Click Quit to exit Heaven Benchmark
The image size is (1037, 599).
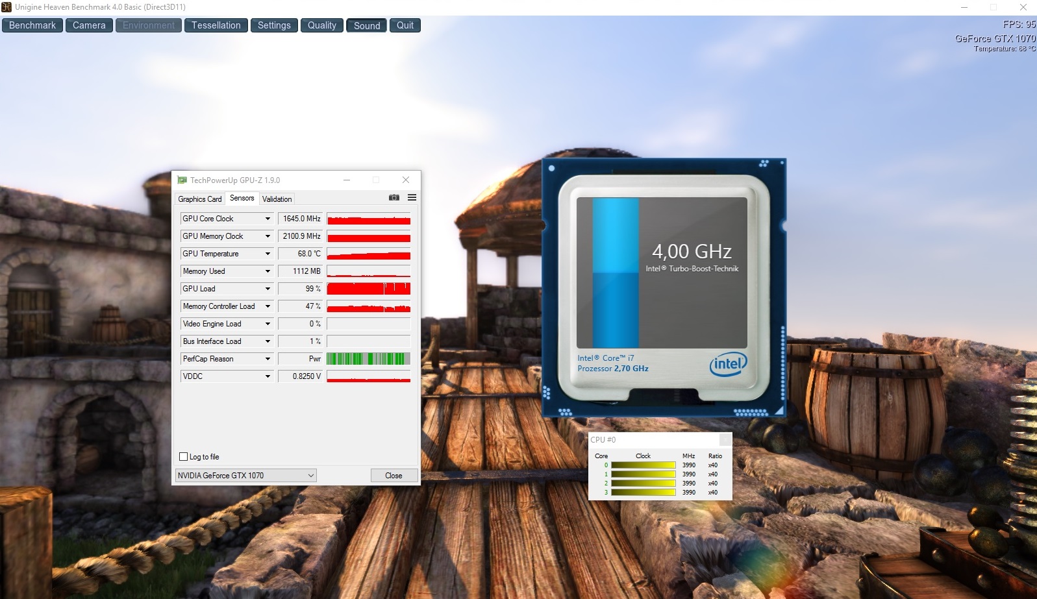coord(405,25)
